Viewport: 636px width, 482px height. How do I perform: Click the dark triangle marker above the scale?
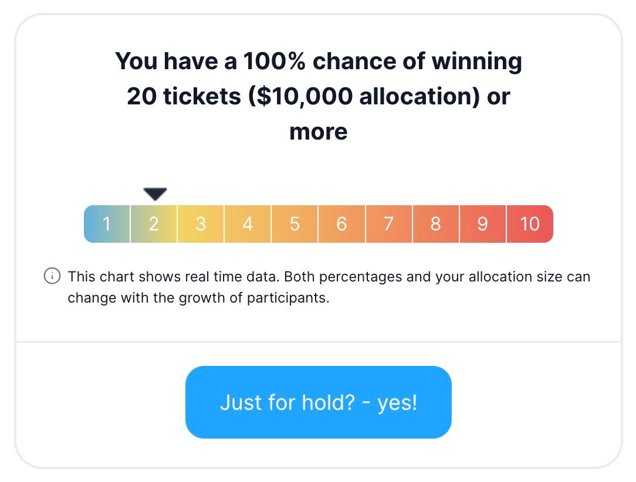(x=155, y=194)
